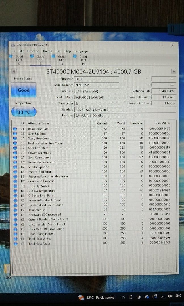Go to previous disk with left arrow
184x306 pixels.
(x=14, y=71)
